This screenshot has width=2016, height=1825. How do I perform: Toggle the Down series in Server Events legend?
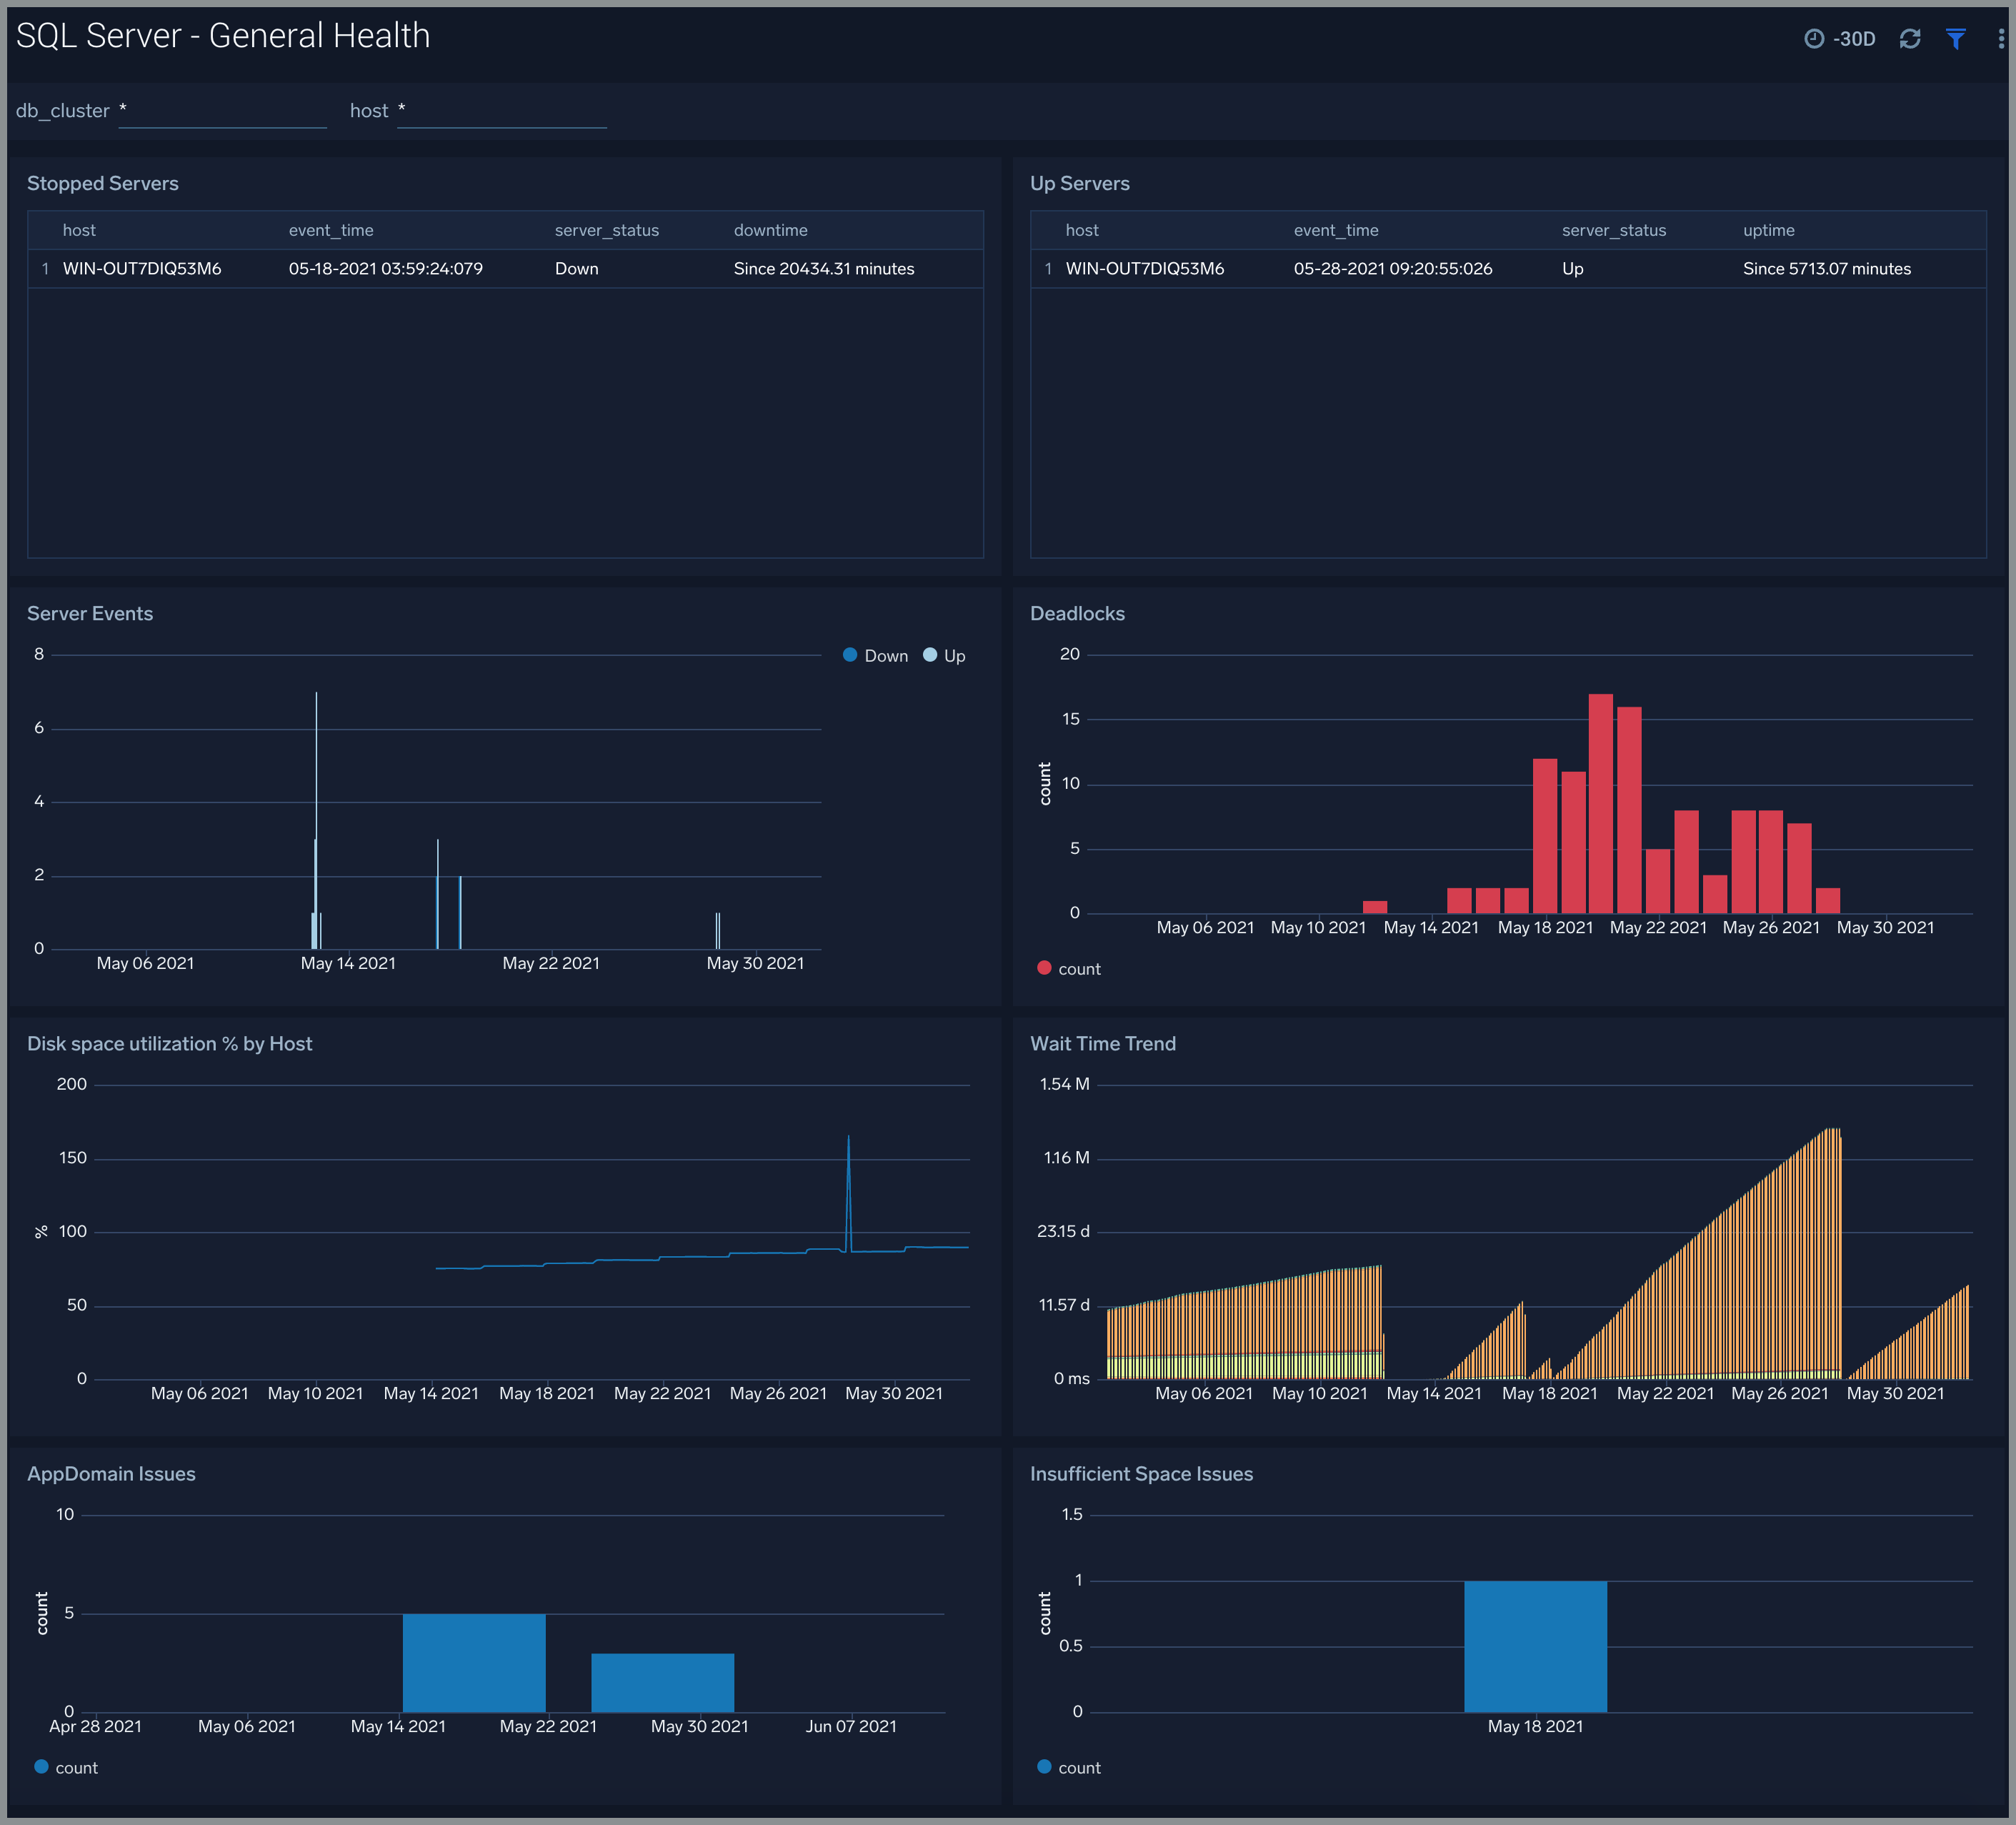(x=875, y=655)
